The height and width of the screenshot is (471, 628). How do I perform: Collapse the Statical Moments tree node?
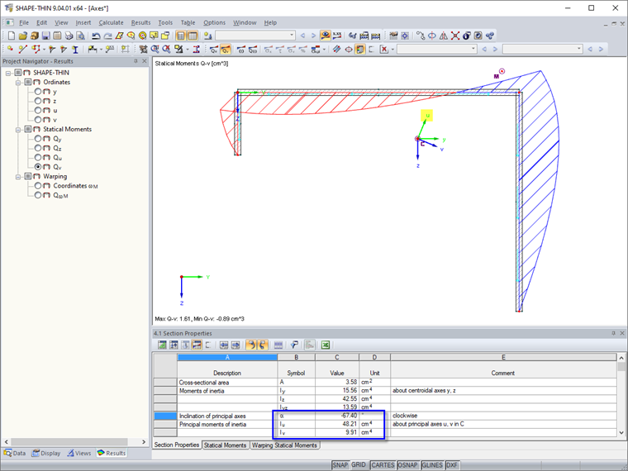(x=18, y=130)
